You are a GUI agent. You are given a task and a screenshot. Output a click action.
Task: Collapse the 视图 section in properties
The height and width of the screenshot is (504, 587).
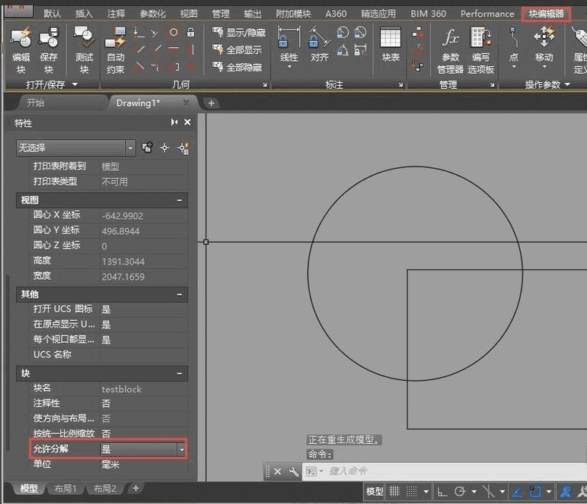(180, 200)
